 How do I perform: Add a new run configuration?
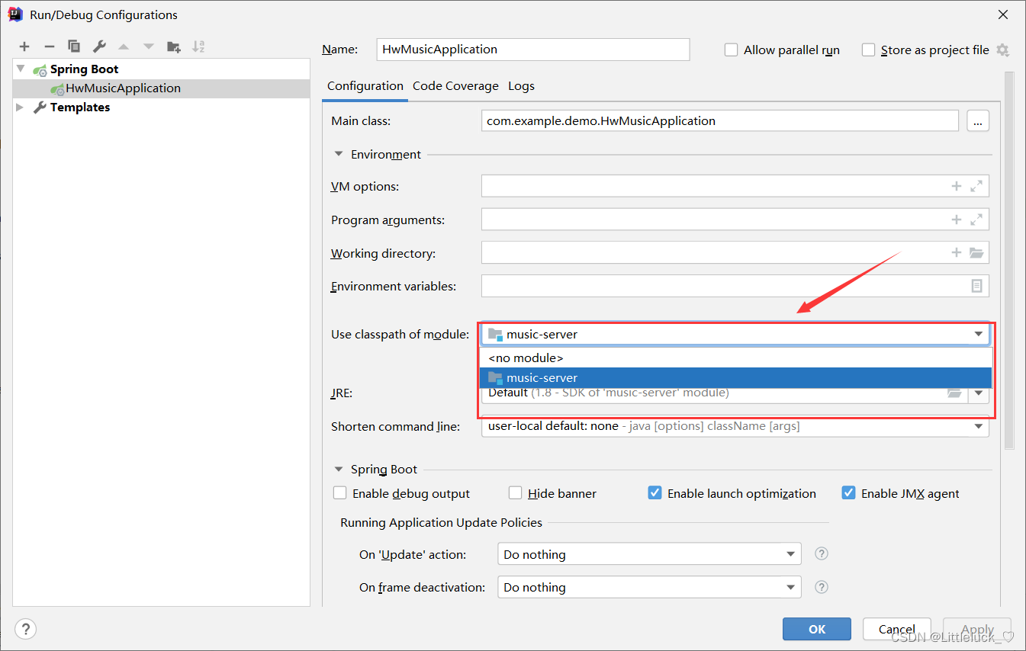[24, 46]
